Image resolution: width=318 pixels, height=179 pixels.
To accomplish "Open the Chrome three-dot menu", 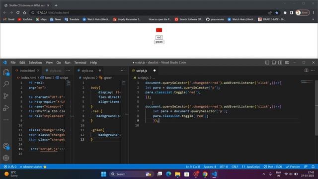I will [314, 12].
